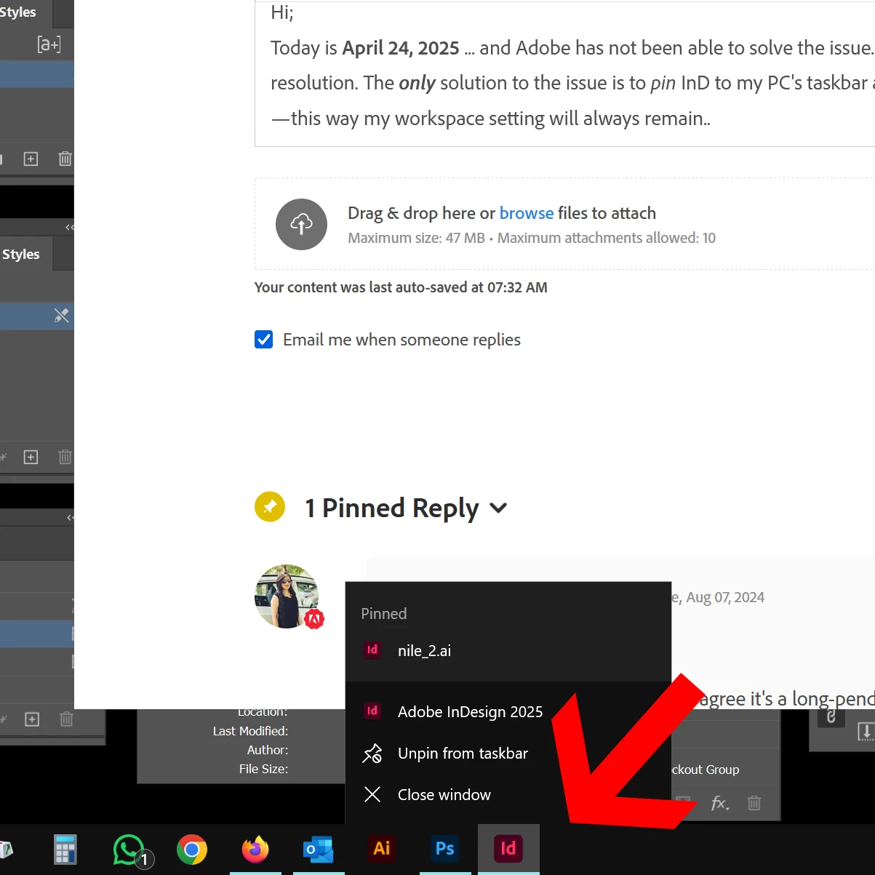
Task: Click the auto-saved at 07:32 AM notice
Action: tap(401, 287)
